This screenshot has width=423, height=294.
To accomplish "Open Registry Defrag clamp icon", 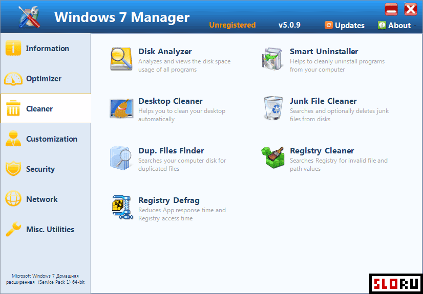I will point(122,207).
